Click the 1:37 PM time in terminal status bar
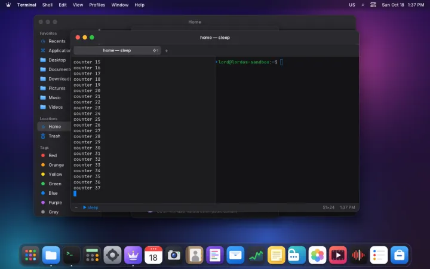 click(347, 207)
